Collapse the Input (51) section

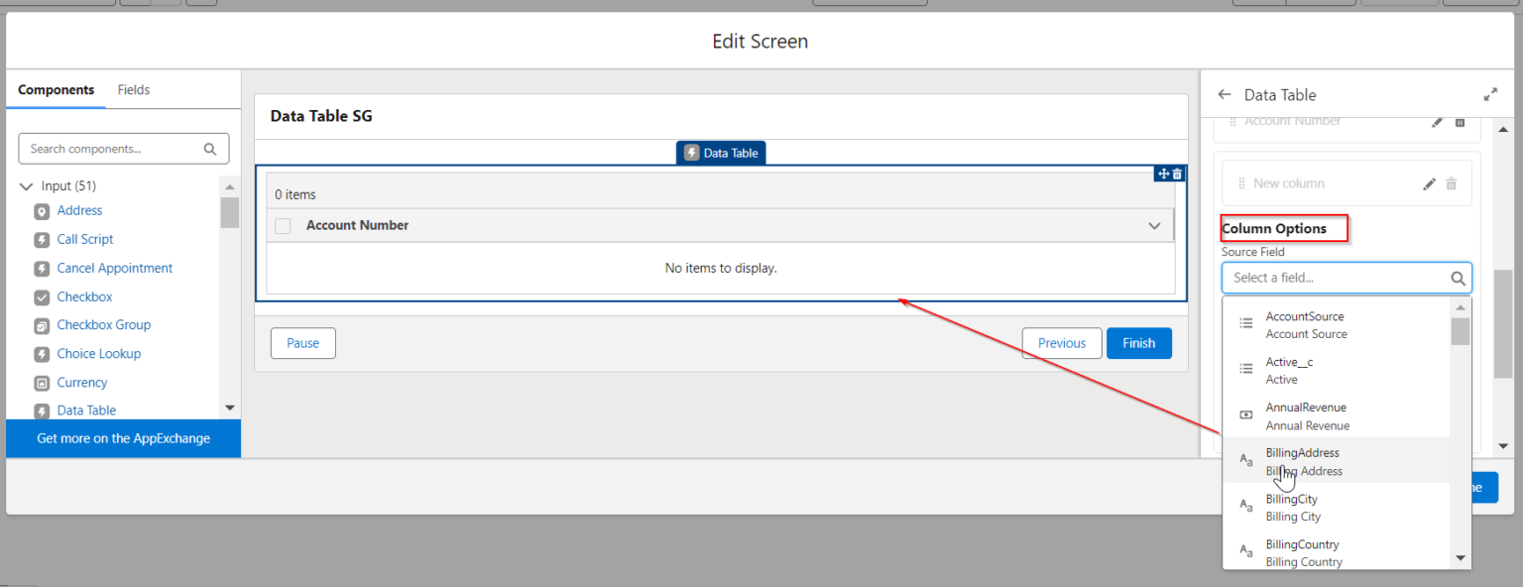(26, 185)
